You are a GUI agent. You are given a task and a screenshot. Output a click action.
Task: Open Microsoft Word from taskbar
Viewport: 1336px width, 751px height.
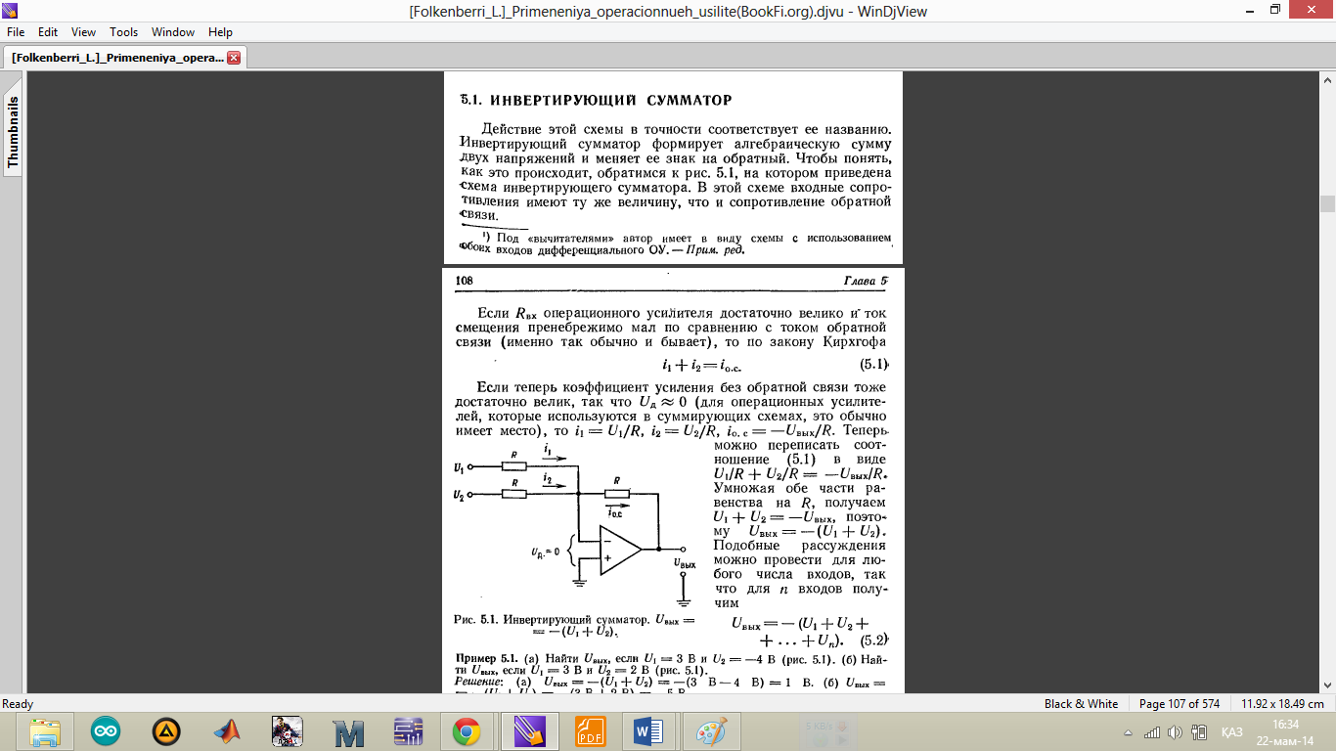[649, 731]
